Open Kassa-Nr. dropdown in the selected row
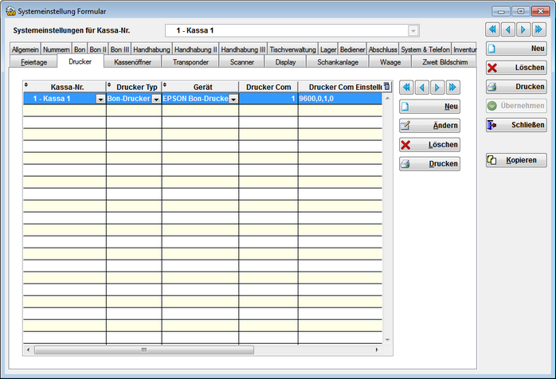The width and height of the screenshot is (556, 379). 100,100
